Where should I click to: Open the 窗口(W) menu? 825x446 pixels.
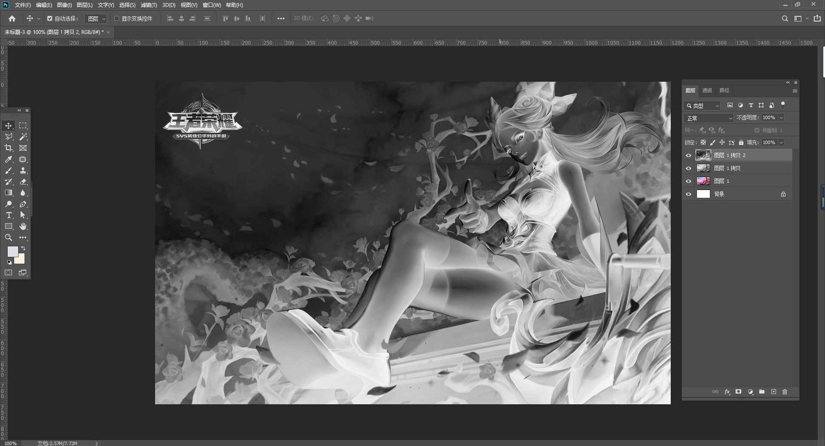click(212, 5)
